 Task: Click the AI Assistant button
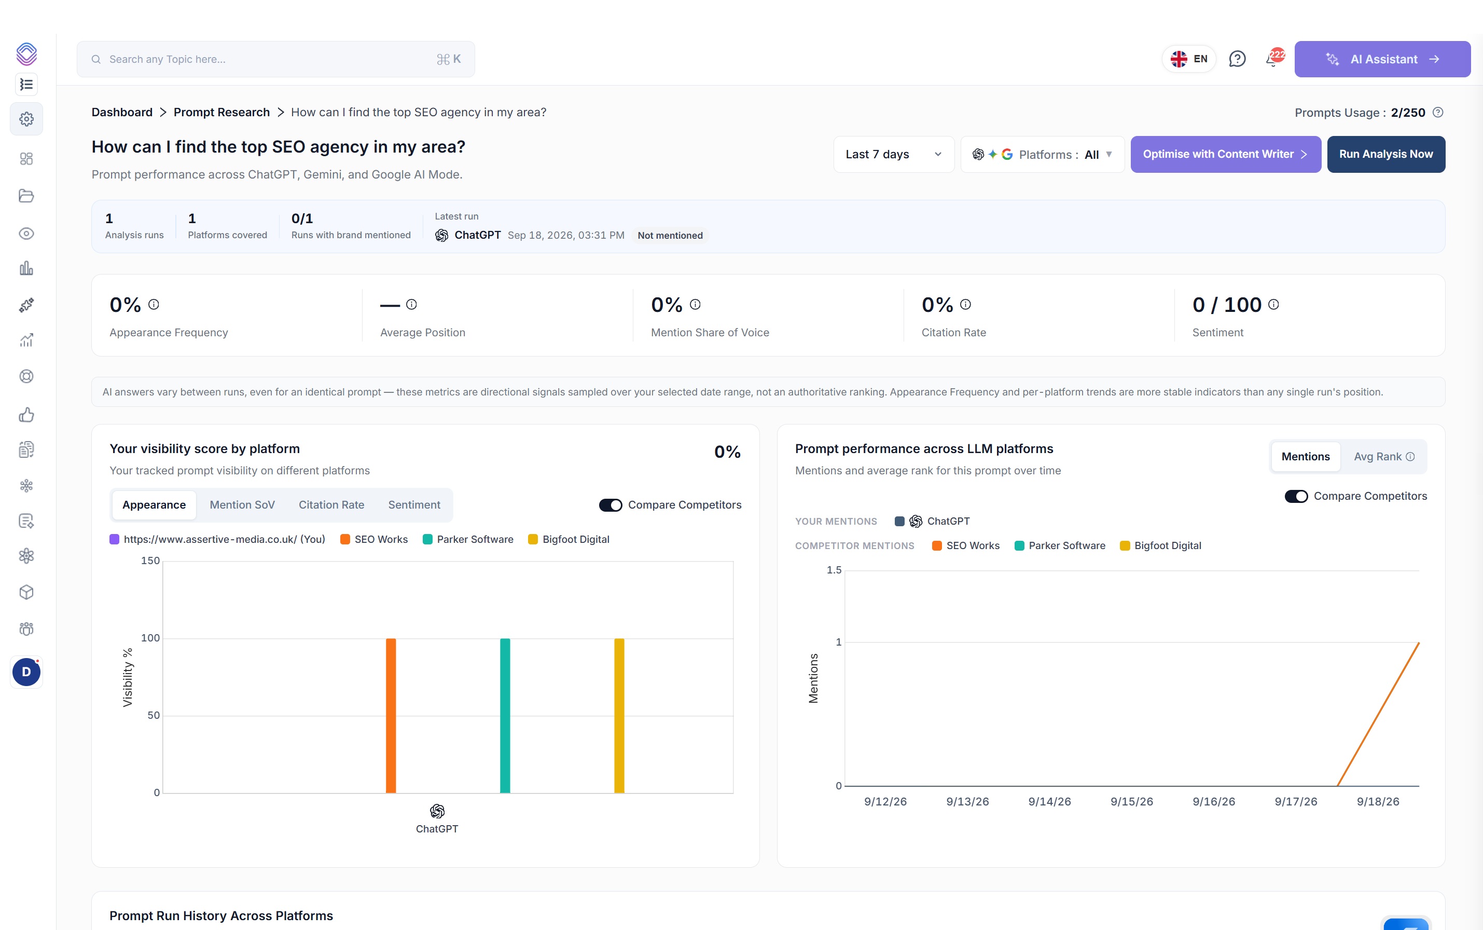[1382, 59]
